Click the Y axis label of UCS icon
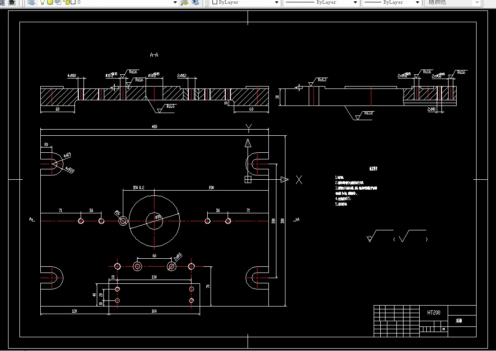 [x=248, y=128]
